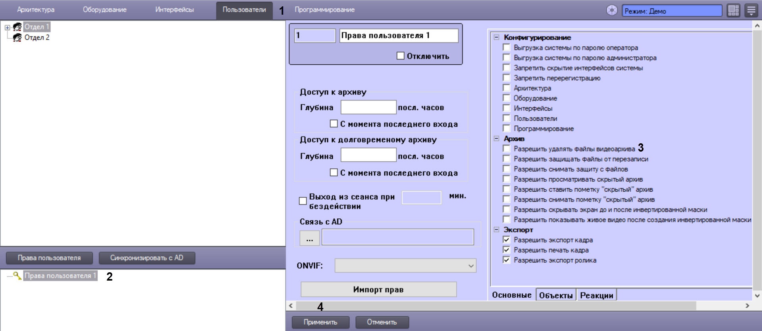Screen dimensions: 762x331
Task: Collapse the Конфигурирование group
Action: click(x=496, y=37)
